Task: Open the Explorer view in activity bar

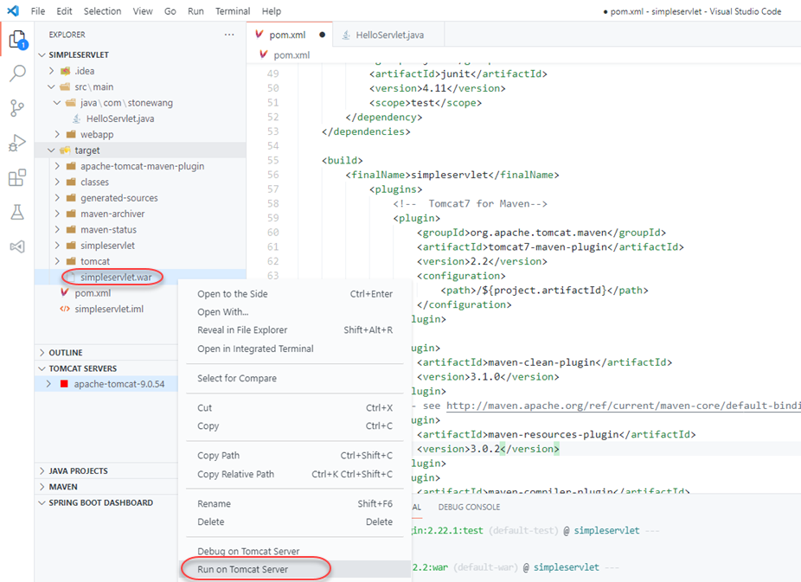Action: 18,39
